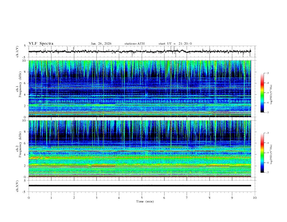Click the ch.2 'Frequency (kHz)' axis label
The width and height of the screenshot is (287, 222).
(x=20, y=144)
